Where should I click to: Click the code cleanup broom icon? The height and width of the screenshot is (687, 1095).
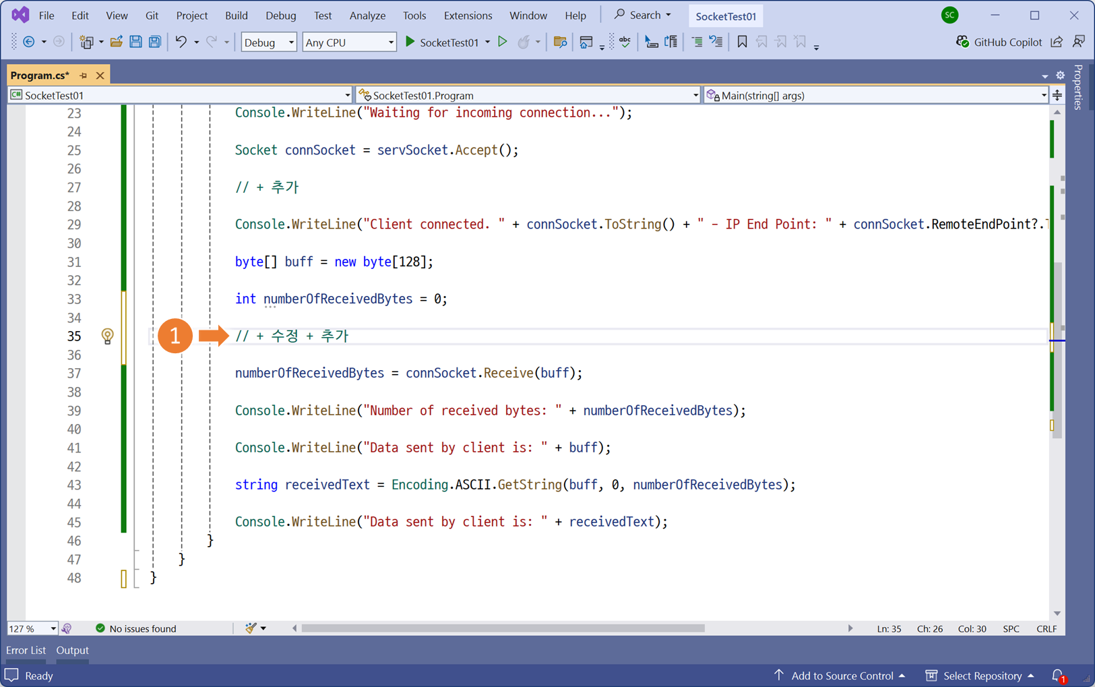tap(251, 628)
